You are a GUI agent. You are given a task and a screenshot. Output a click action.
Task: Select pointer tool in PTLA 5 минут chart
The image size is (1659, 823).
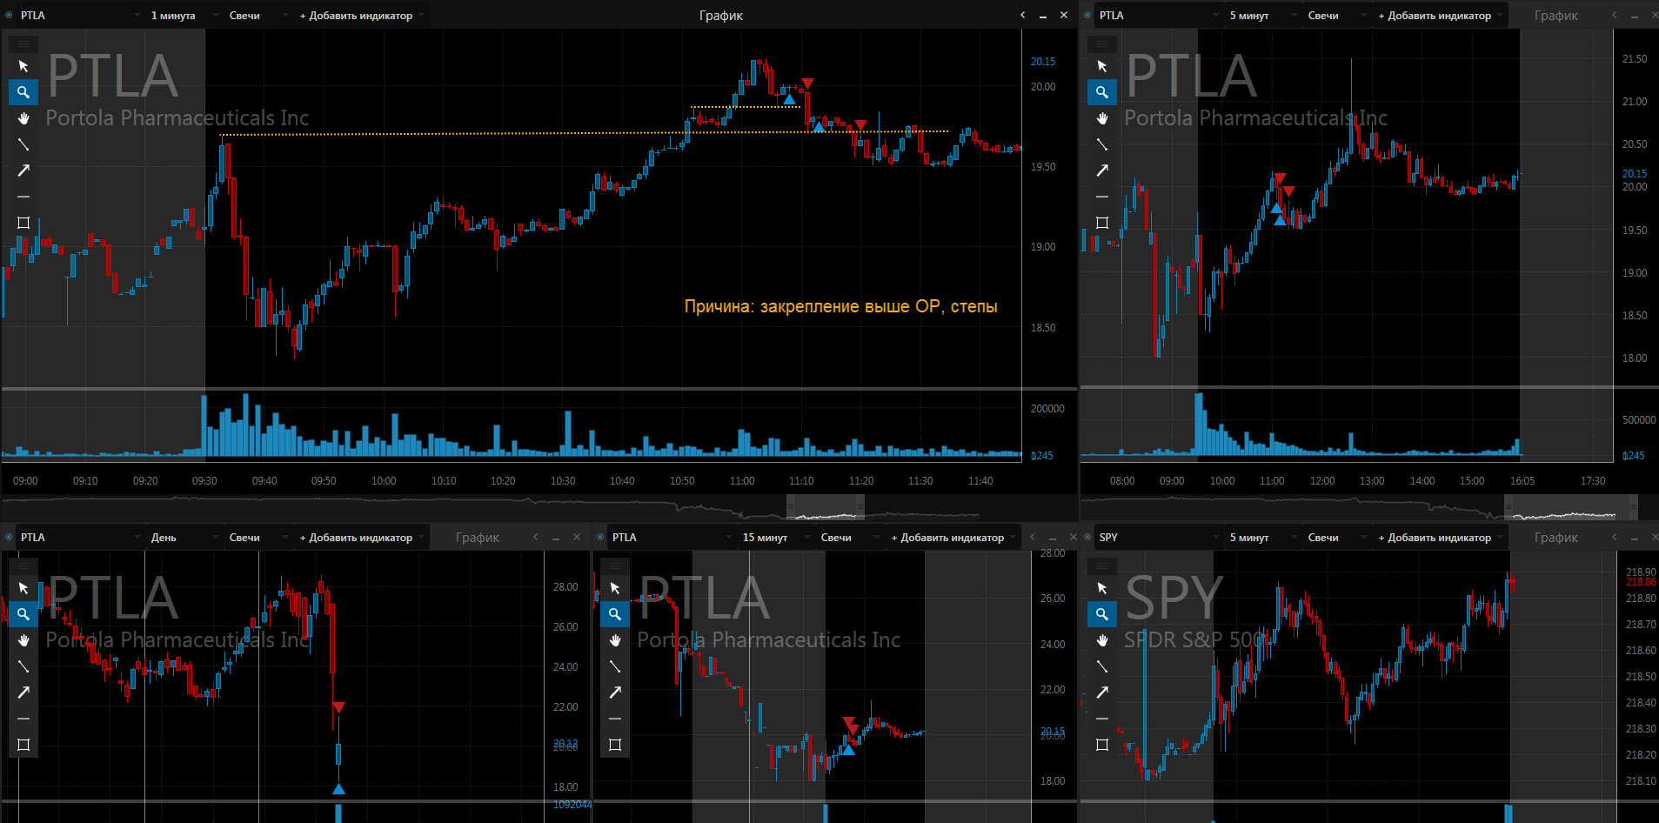coord(1102,66)
